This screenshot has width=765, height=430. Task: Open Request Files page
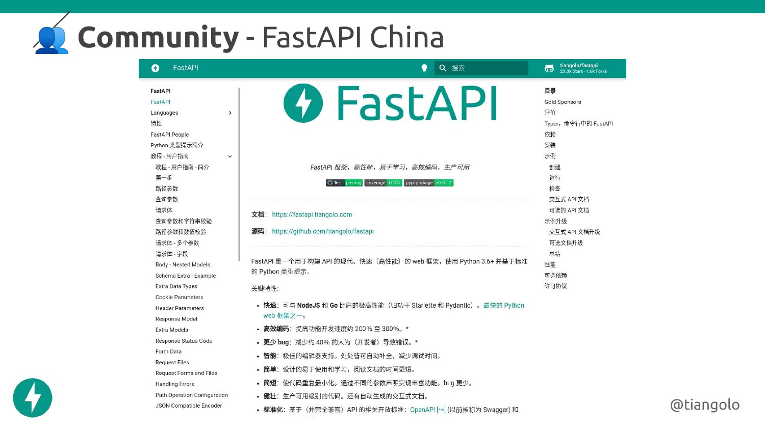(x=172, y=362)
